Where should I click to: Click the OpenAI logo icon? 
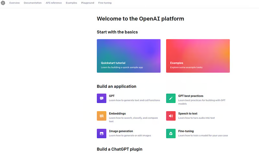(x=3, y=3)
